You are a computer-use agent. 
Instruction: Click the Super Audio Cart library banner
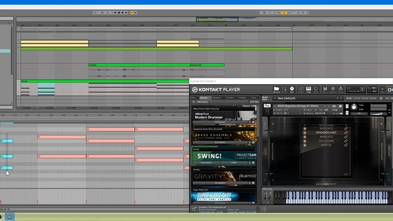(224, 196)
